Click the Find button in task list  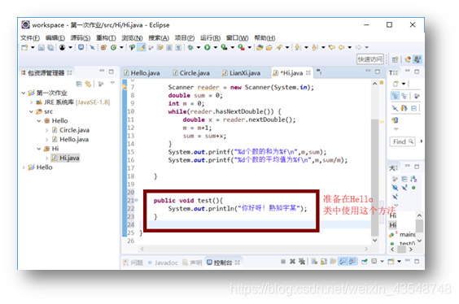point(403,141)
